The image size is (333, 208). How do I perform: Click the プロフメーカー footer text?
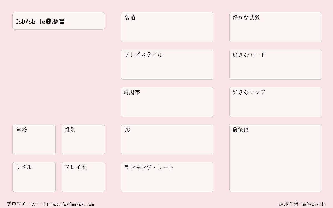pos(24,204)
